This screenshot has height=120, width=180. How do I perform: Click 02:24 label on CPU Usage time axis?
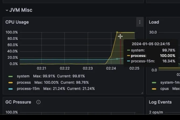click(111, 68)
